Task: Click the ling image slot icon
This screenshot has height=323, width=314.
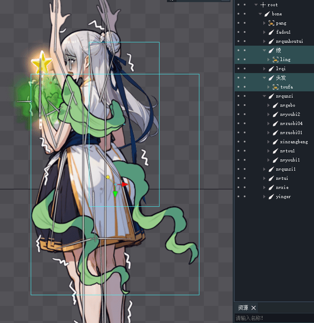Action: (275, 60)
